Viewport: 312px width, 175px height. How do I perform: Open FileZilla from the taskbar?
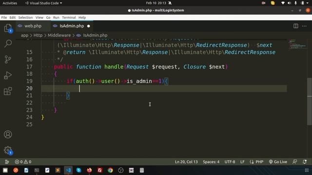[x=99, y=170]
